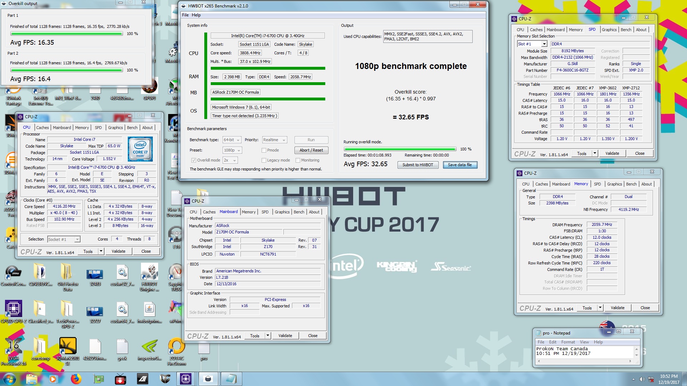Select Graphics tab in CPU-Z Memory window
Viewport: 687px width, 386px height.
(614, 184)
